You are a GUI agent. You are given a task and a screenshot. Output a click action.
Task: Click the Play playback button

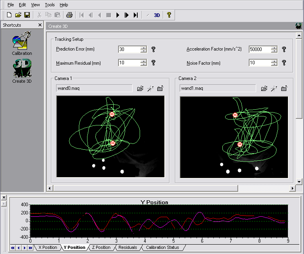(118, 15)
